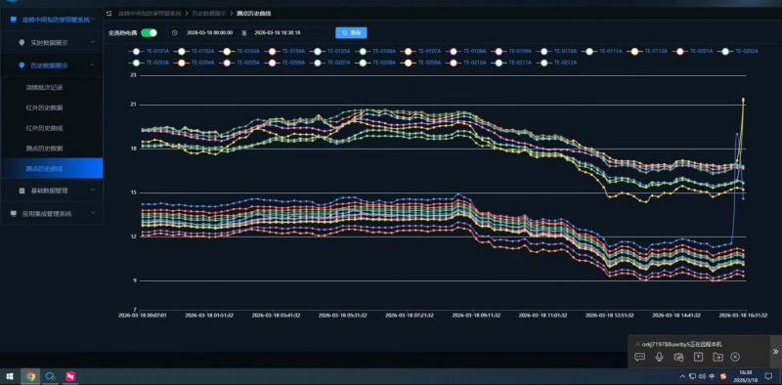This screenshot has height=385, width=782.
Task: Hide the TE-0204A curve via legend
Action: (x=195, y=63)
